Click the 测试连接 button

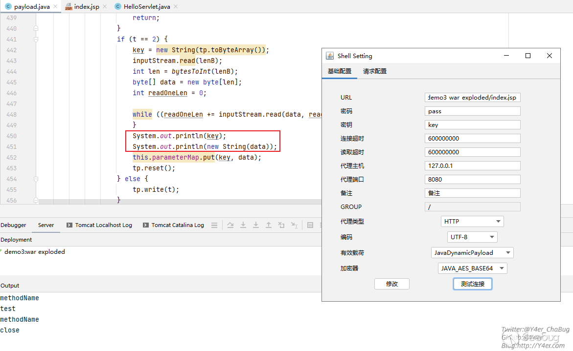[472, 284]
